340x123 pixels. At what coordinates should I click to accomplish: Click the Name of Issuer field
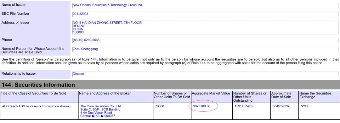tap(205, 5)
